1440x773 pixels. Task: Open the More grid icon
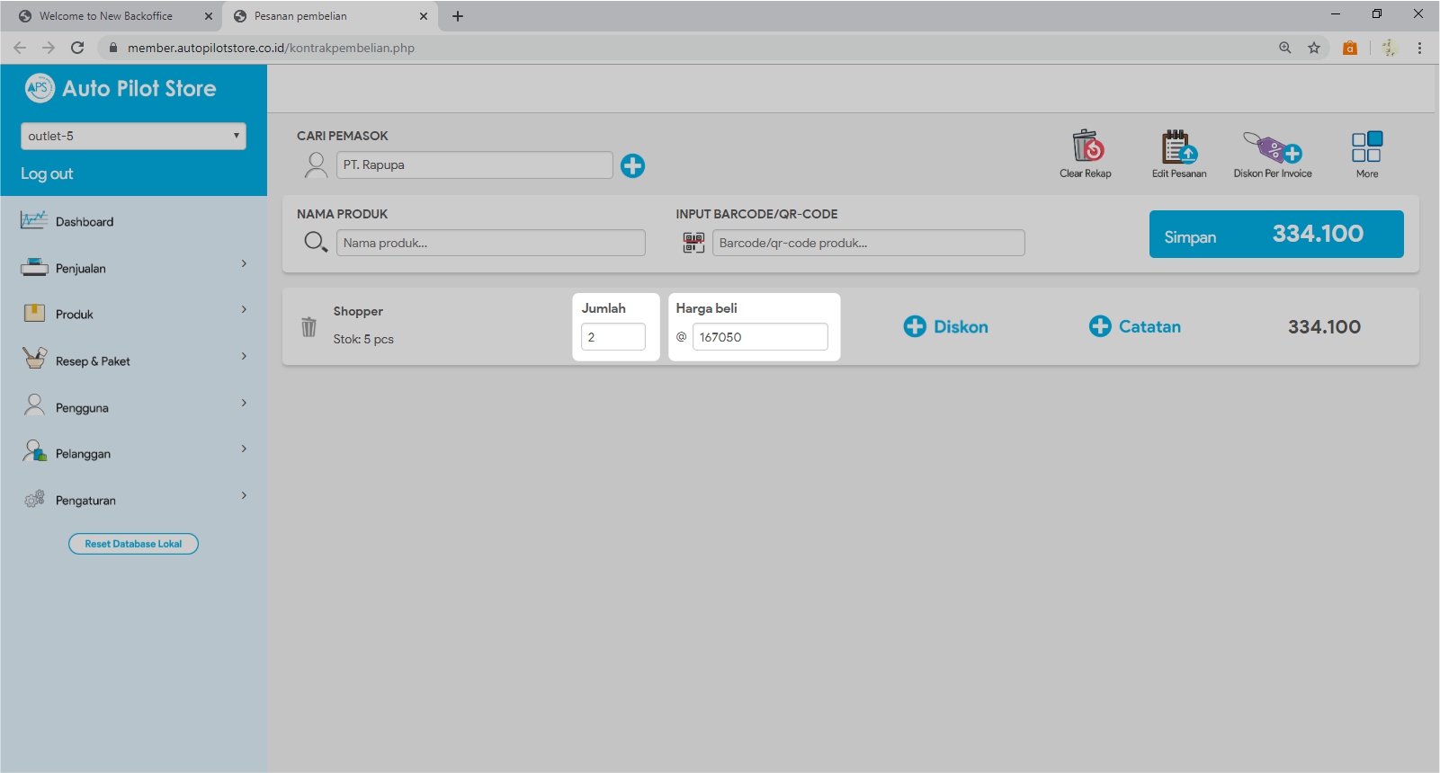[1366, 147]
